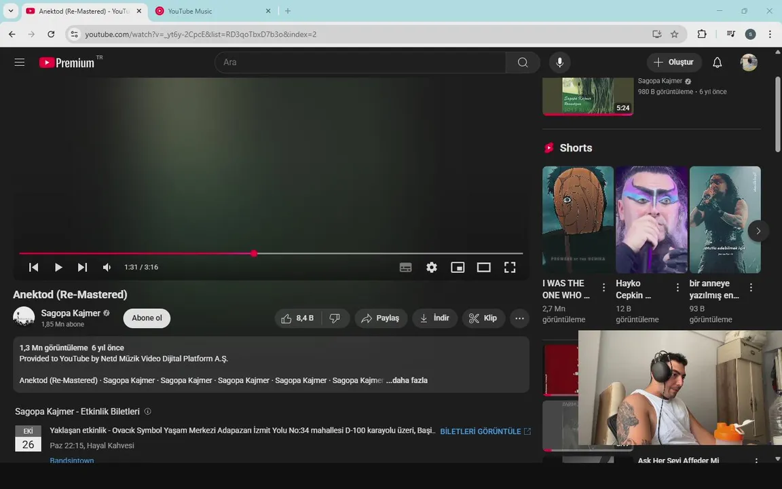Click the EKİ 26 event date badge
The height and width of the screenshot is (489, 782).
tap(28, 438)
